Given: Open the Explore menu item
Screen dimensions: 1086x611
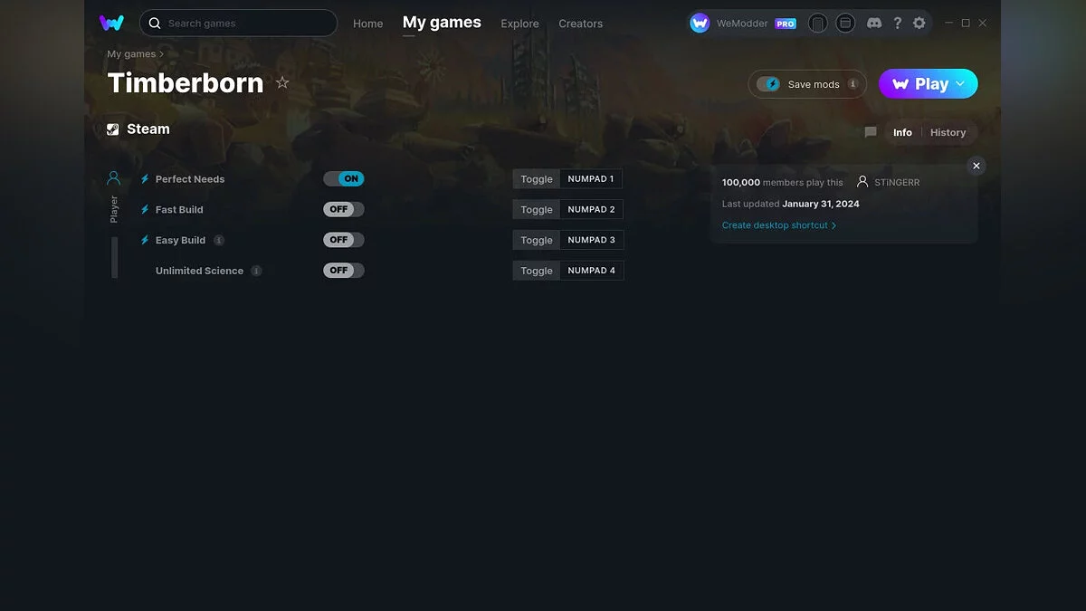Looking at the screenshot, I should (519, 24).
